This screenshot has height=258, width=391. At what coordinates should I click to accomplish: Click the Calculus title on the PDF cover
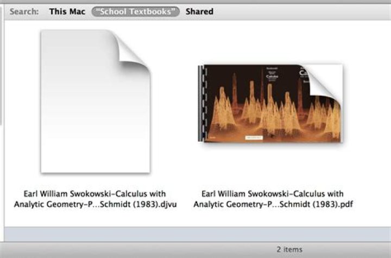pos(272,76)
